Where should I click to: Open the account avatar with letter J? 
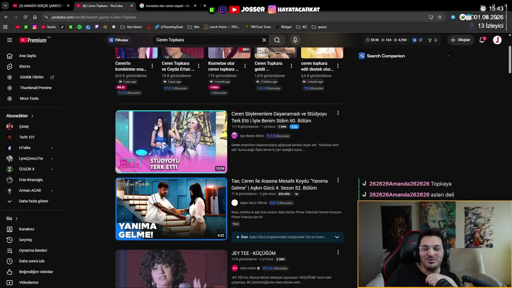497,40
